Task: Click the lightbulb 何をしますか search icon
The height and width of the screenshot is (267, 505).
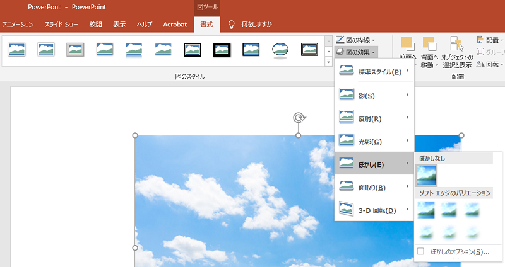Action: pyautogui.click(x=232, y=25)
